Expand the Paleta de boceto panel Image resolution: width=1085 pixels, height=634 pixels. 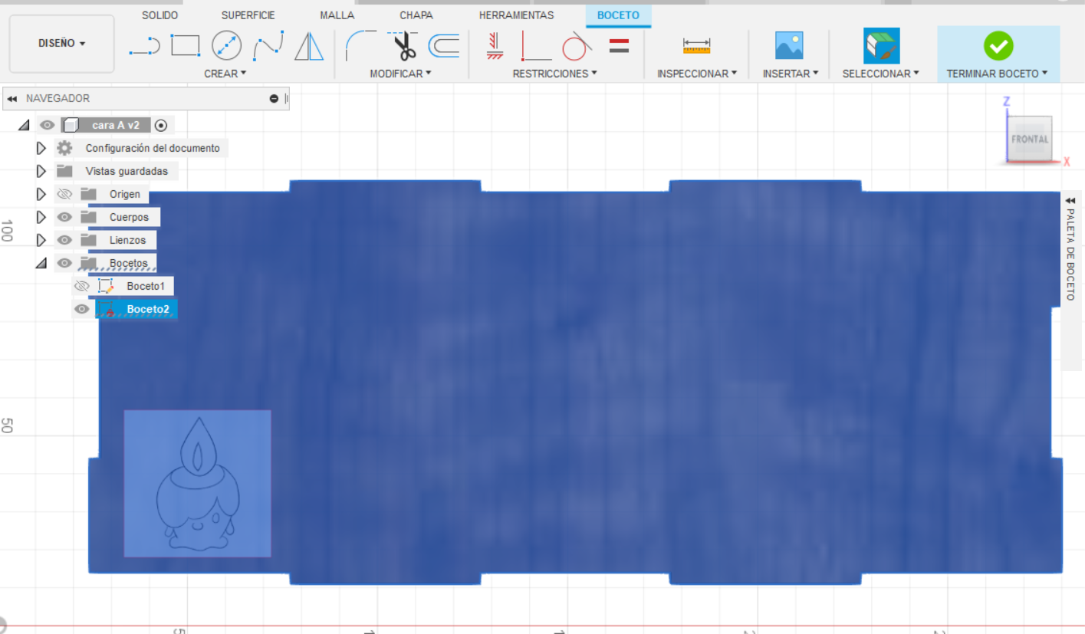(1070, 200)
